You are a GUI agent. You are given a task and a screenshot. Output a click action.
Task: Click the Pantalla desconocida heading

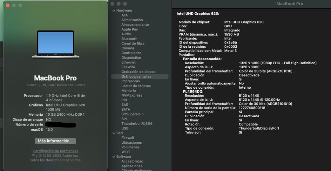point(202,59)
